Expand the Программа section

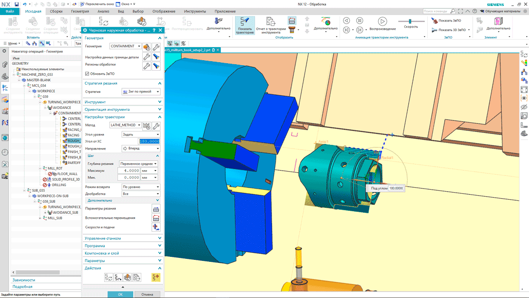pyautogui.click(x=123, y=246)
